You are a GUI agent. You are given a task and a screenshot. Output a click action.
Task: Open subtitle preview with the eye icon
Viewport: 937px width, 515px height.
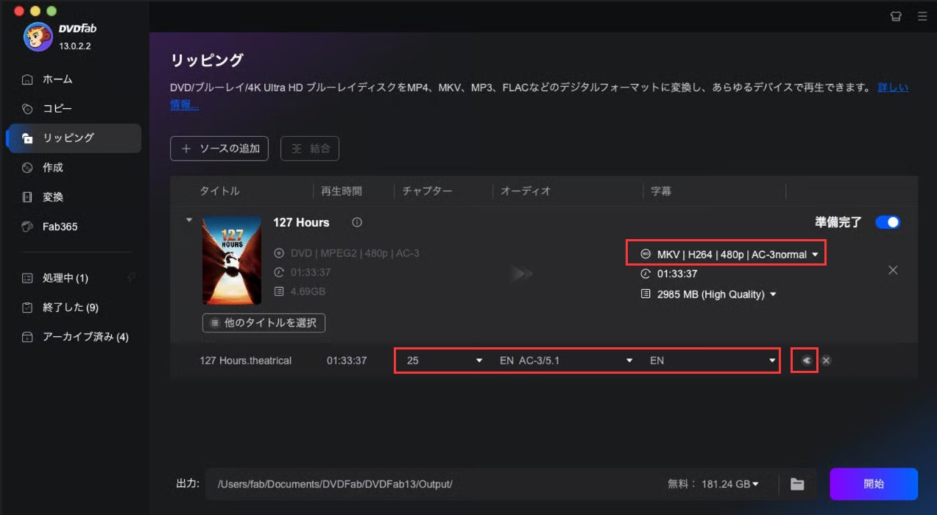point(805,360)
